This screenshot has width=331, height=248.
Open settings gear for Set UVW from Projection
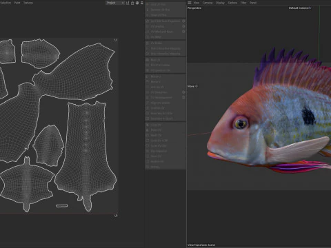[x=183, y=21]
